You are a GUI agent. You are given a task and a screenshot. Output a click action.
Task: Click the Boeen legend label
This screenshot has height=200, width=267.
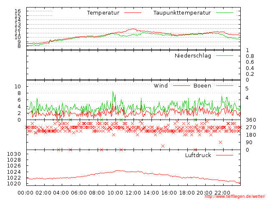click(202, 85)
